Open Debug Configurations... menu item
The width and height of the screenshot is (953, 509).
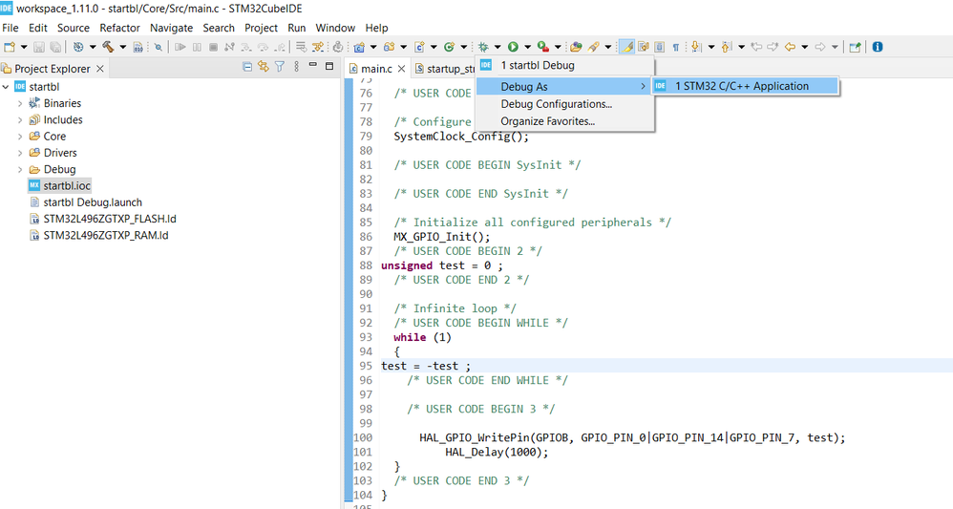tap(564, 104)
